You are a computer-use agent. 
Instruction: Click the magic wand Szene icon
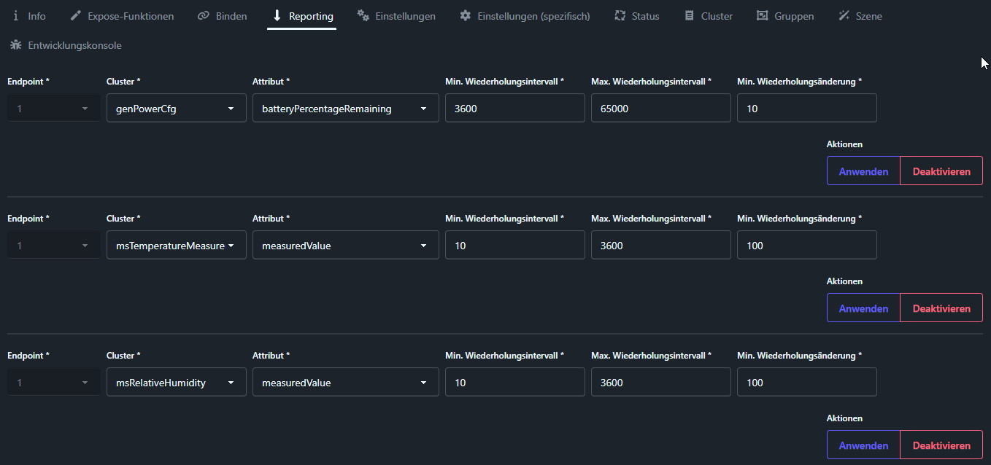click(x=844, y=16)
